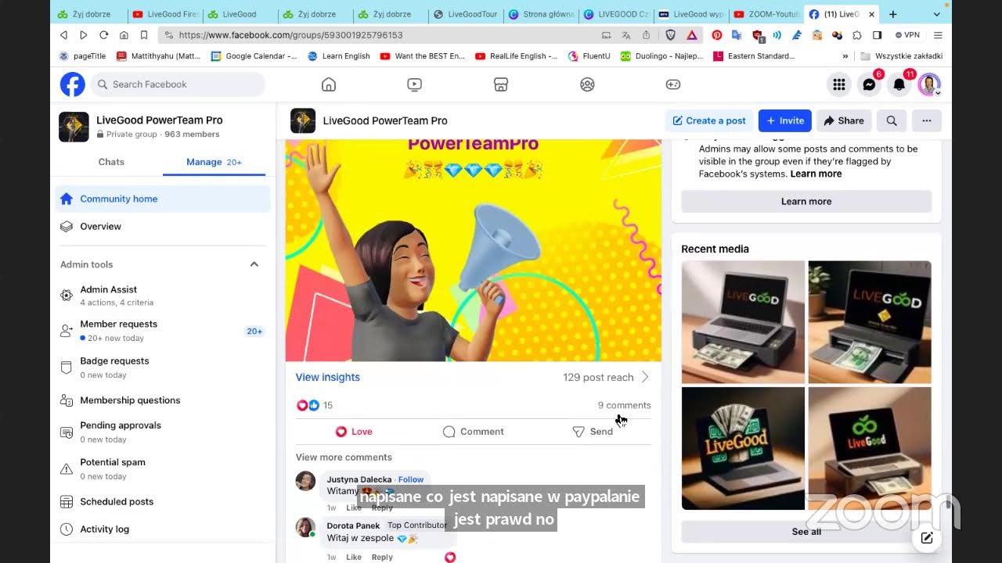Viewport: 1002px width, 563px height.
Task: Open Activity log
Action: [x=163, y=529]
